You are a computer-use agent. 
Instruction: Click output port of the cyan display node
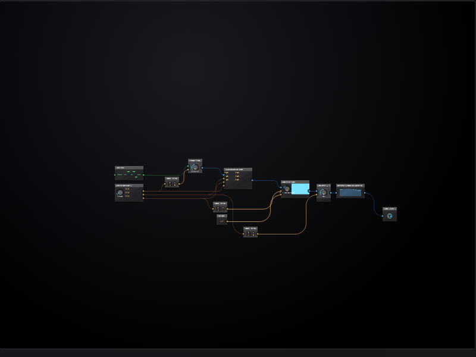click(x=309, y=191)
